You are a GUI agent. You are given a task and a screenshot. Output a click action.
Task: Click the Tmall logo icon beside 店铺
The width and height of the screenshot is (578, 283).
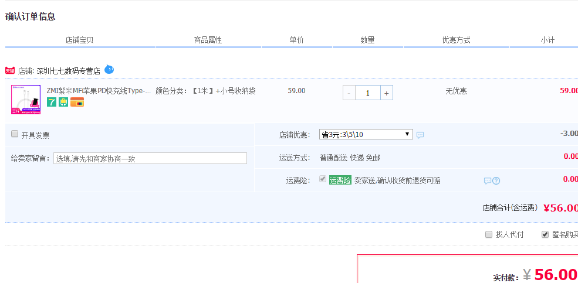[x=10, y=71]
